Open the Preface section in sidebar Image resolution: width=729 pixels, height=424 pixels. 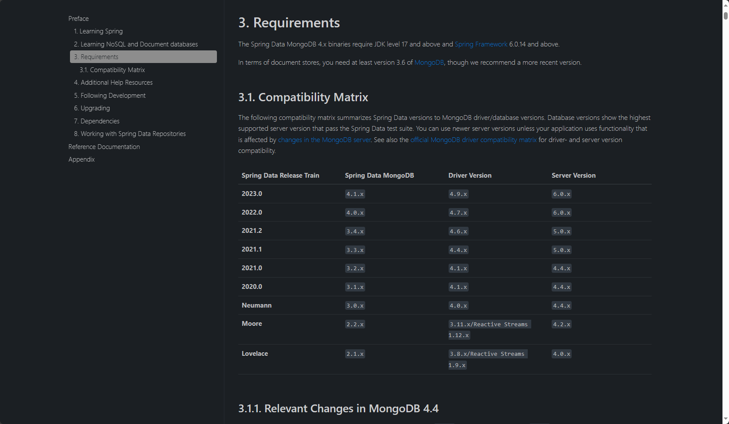coord(78,19)
